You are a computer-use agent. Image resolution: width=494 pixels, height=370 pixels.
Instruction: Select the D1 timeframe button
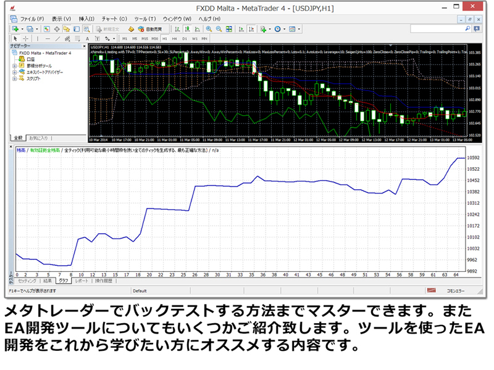click(x=185, y=39)
